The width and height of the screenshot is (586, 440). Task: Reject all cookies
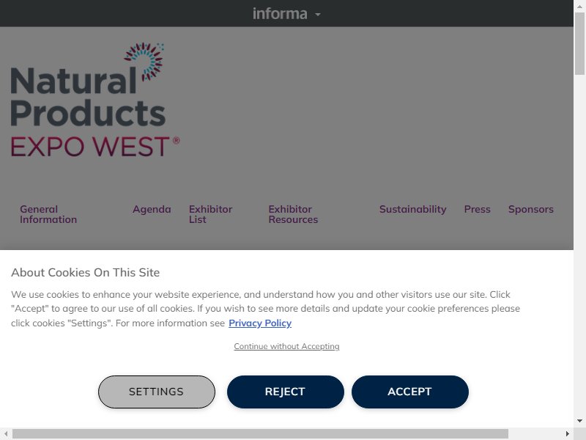[285, 392]
